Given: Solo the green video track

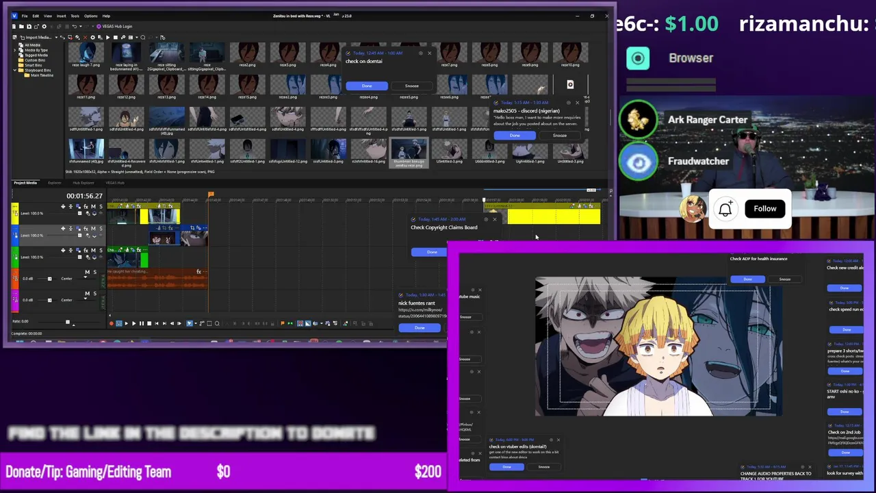Looking at the screenshot, I should coord(101,250).
